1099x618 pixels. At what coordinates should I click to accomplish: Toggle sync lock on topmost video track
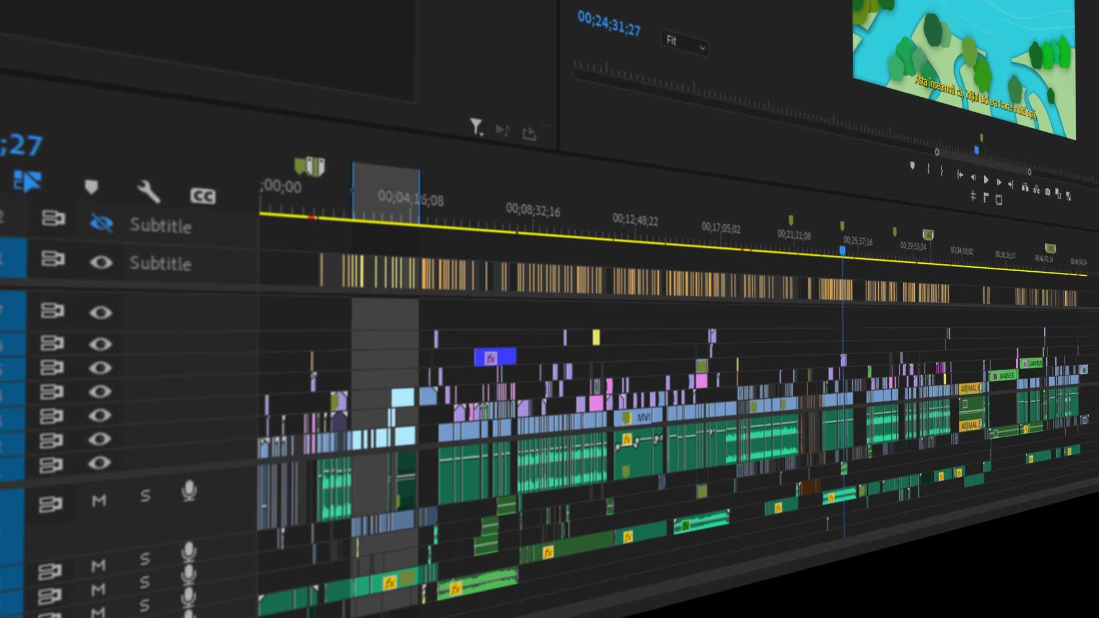click(52, 310)
